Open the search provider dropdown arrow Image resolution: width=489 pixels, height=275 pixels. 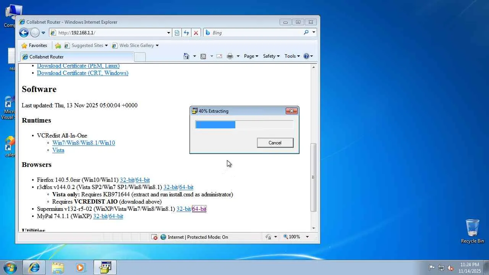pyautogui.click(x=314, y=32)
